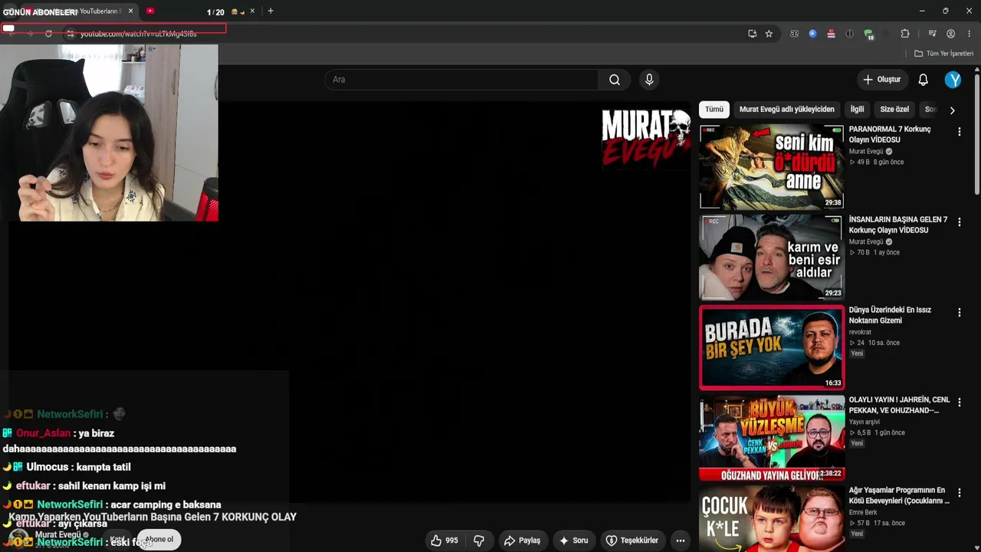
Task: Click the page vertical scrollbar
Action: coord(977,134)
